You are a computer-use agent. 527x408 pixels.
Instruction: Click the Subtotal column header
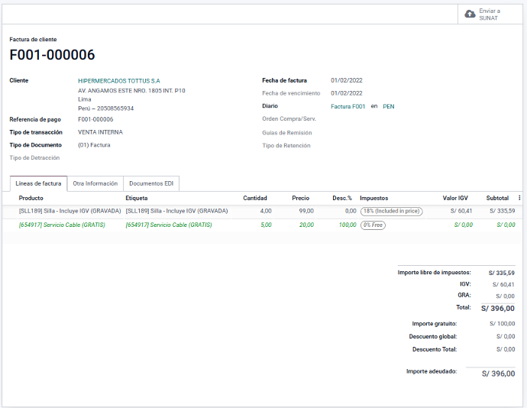point(497,198)
